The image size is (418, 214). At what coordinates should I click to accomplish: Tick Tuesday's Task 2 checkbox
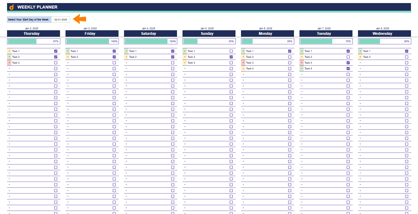pyautogui.click(x=348, y=57)
